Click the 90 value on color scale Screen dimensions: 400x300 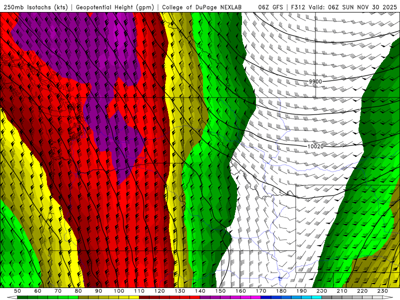98,291
